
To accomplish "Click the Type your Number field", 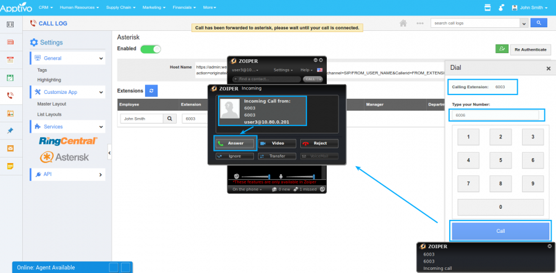I will click(495, 115).
